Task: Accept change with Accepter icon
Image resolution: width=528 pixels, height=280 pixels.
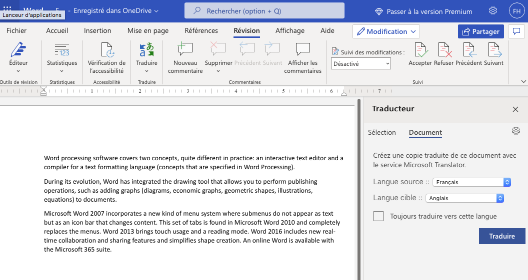Action: pos(421,50)
